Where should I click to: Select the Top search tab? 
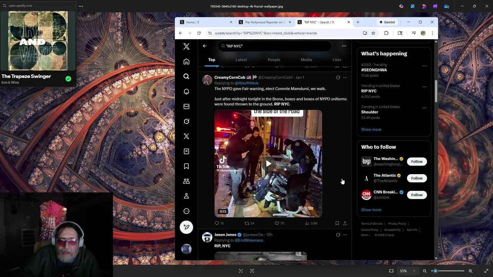(212, 60)
